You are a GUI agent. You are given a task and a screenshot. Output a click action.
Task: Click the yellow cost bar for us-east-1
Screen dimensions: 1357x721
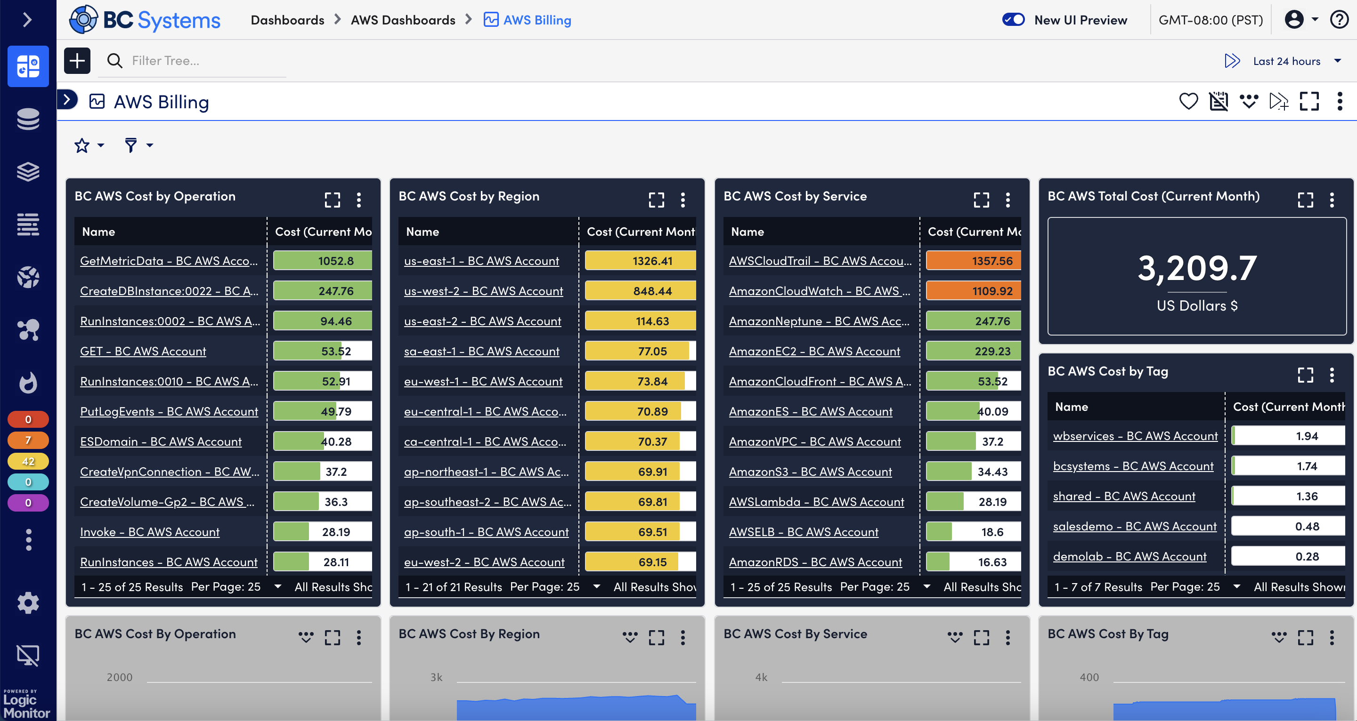(x=640, y=261)
